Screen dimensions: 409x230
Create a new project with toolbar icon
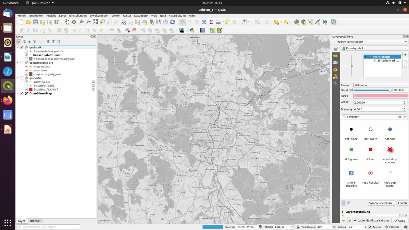click(22, 22)
